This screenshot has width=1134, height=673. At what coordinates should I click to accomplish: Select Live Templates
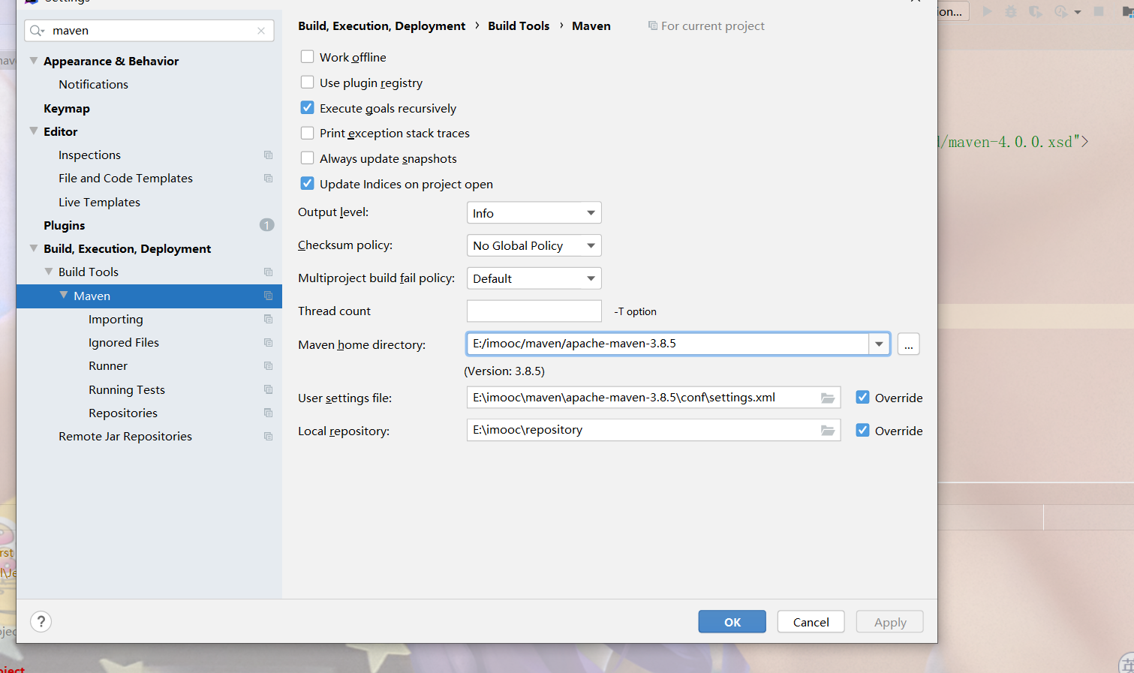click(x=99, y=202)
